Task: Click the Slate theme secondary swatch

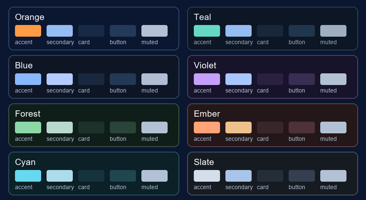Action: (x=239, y=176)
